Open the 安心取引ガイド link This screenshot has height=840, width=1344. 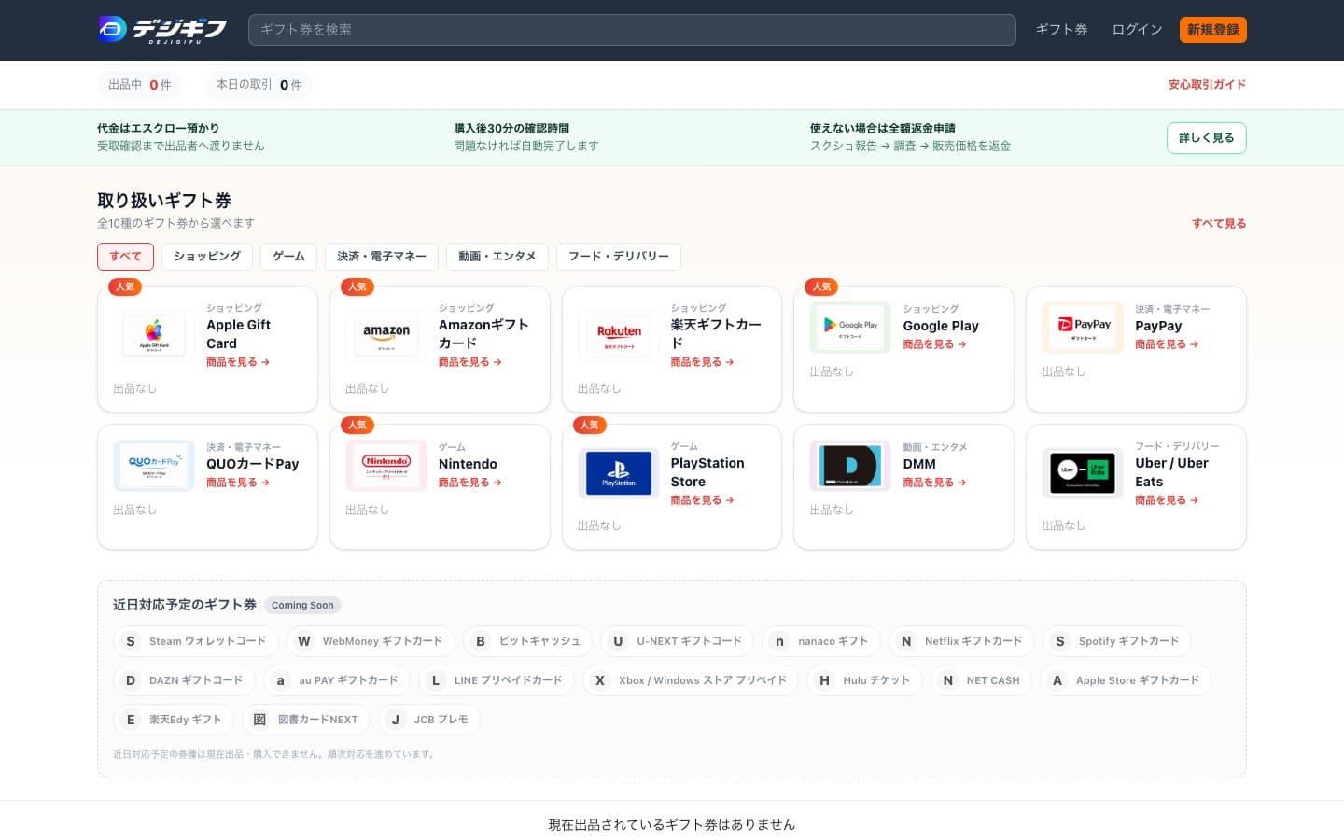[x=1207, y=84]
